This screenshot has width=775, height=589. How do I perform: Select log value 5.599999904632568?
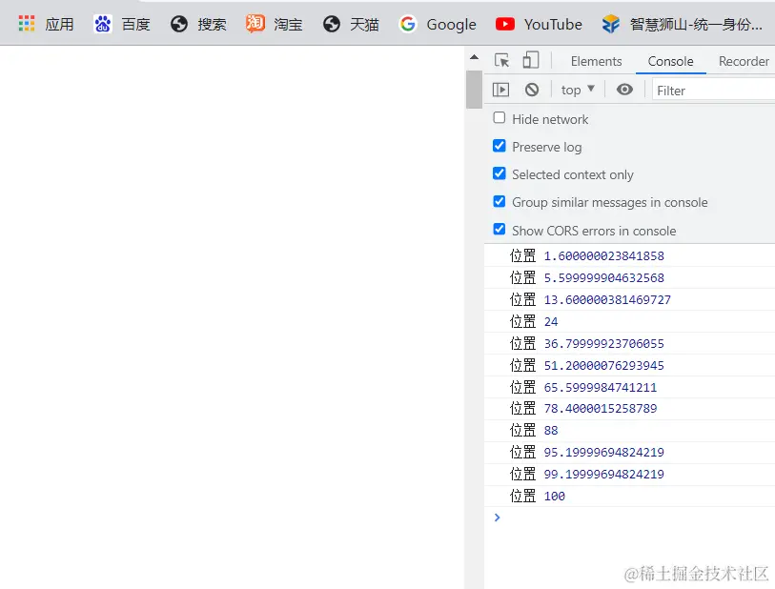coord(604,277)
